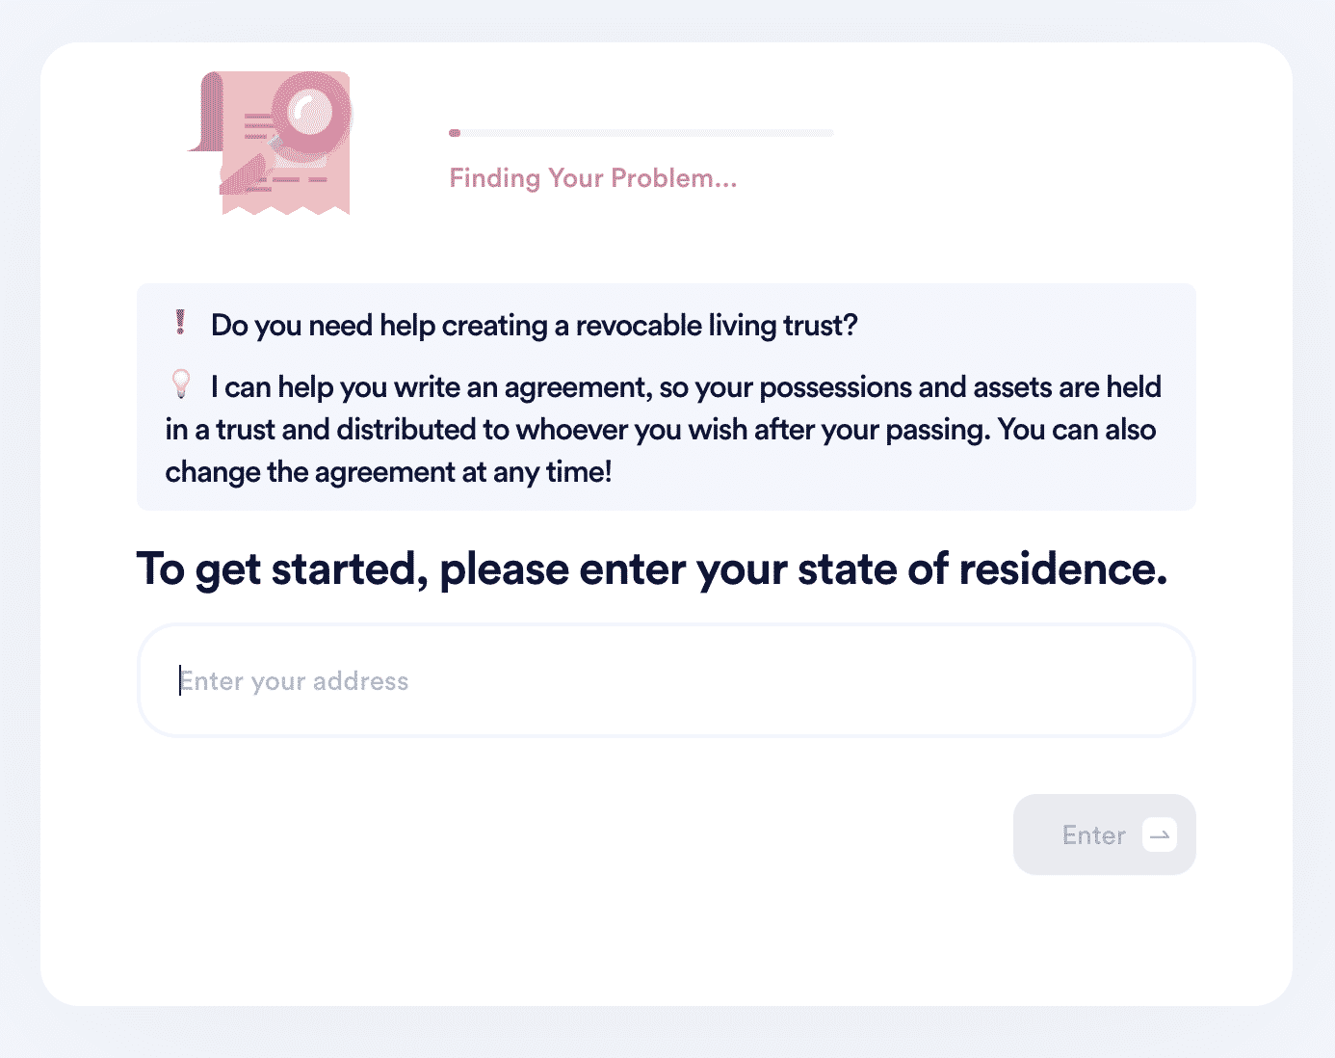Click the Finding Your Problem status text
This screenshot has height=1058, width=1335.
593,178
